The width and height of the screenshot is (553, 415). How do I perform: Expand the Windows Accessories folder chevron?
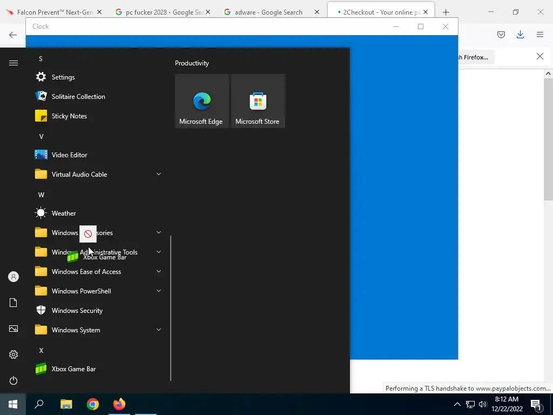[159, 232]
